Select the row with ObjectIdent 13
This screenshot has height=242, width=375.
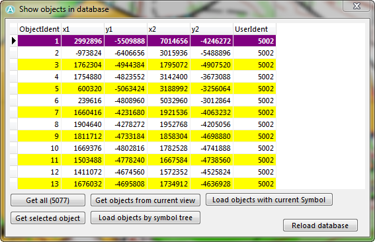147,184
